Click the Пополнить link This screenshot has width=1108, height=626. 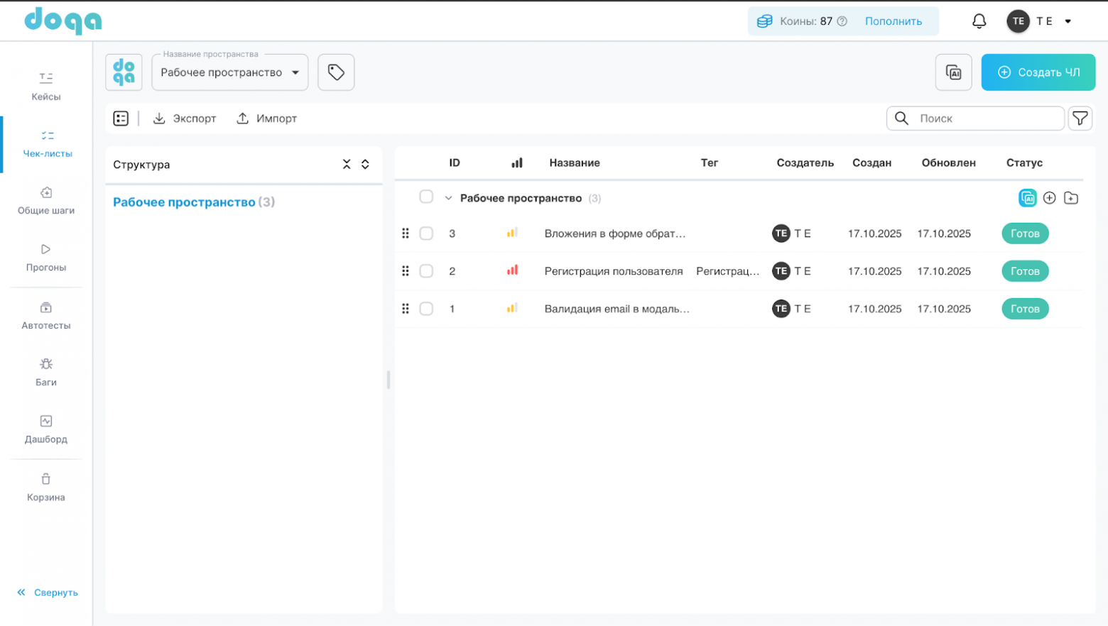coord(893,21)
